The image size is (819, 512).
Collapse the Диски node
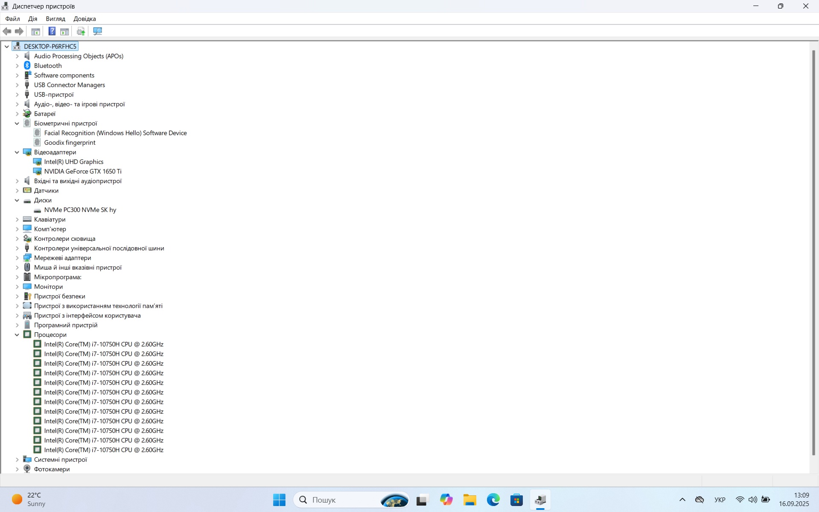17,200
